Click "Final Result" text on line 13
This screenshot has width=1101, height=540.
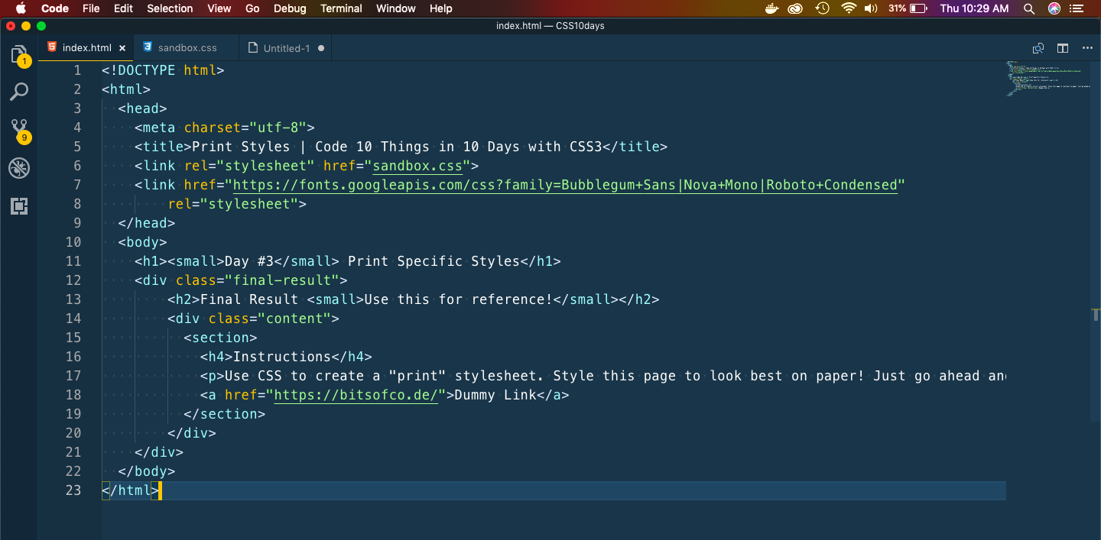249,299
